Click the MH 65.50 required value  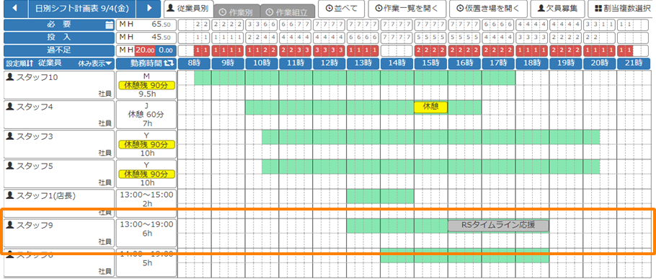click(146, 25)
